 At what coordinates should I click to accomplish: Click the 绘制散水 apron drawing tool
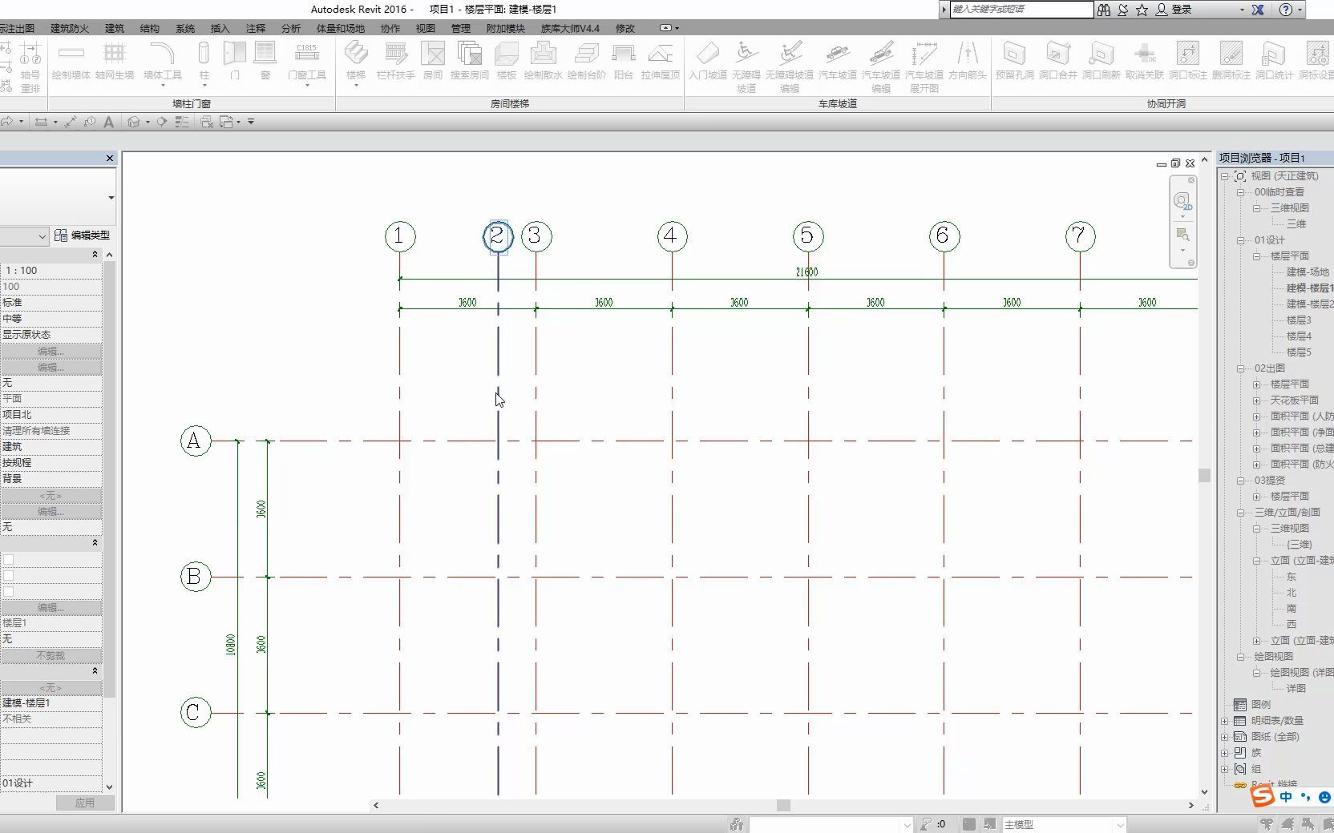[544, 61]
